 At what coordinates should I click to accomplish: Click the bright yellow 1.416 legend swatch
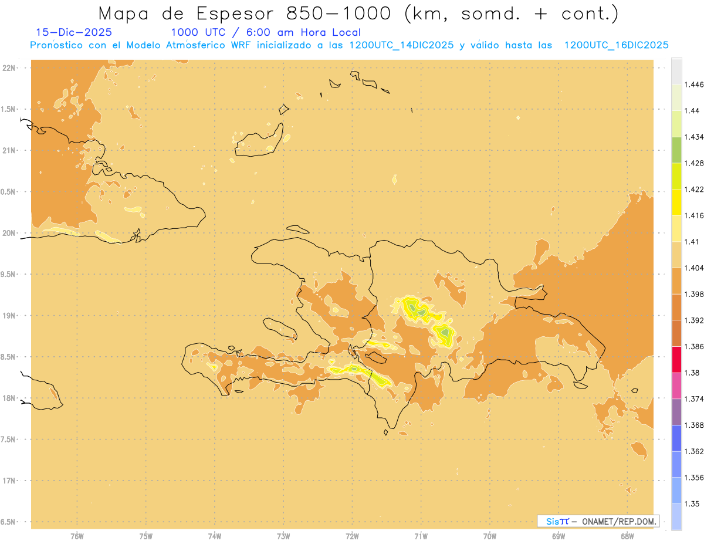pos(676,202)
